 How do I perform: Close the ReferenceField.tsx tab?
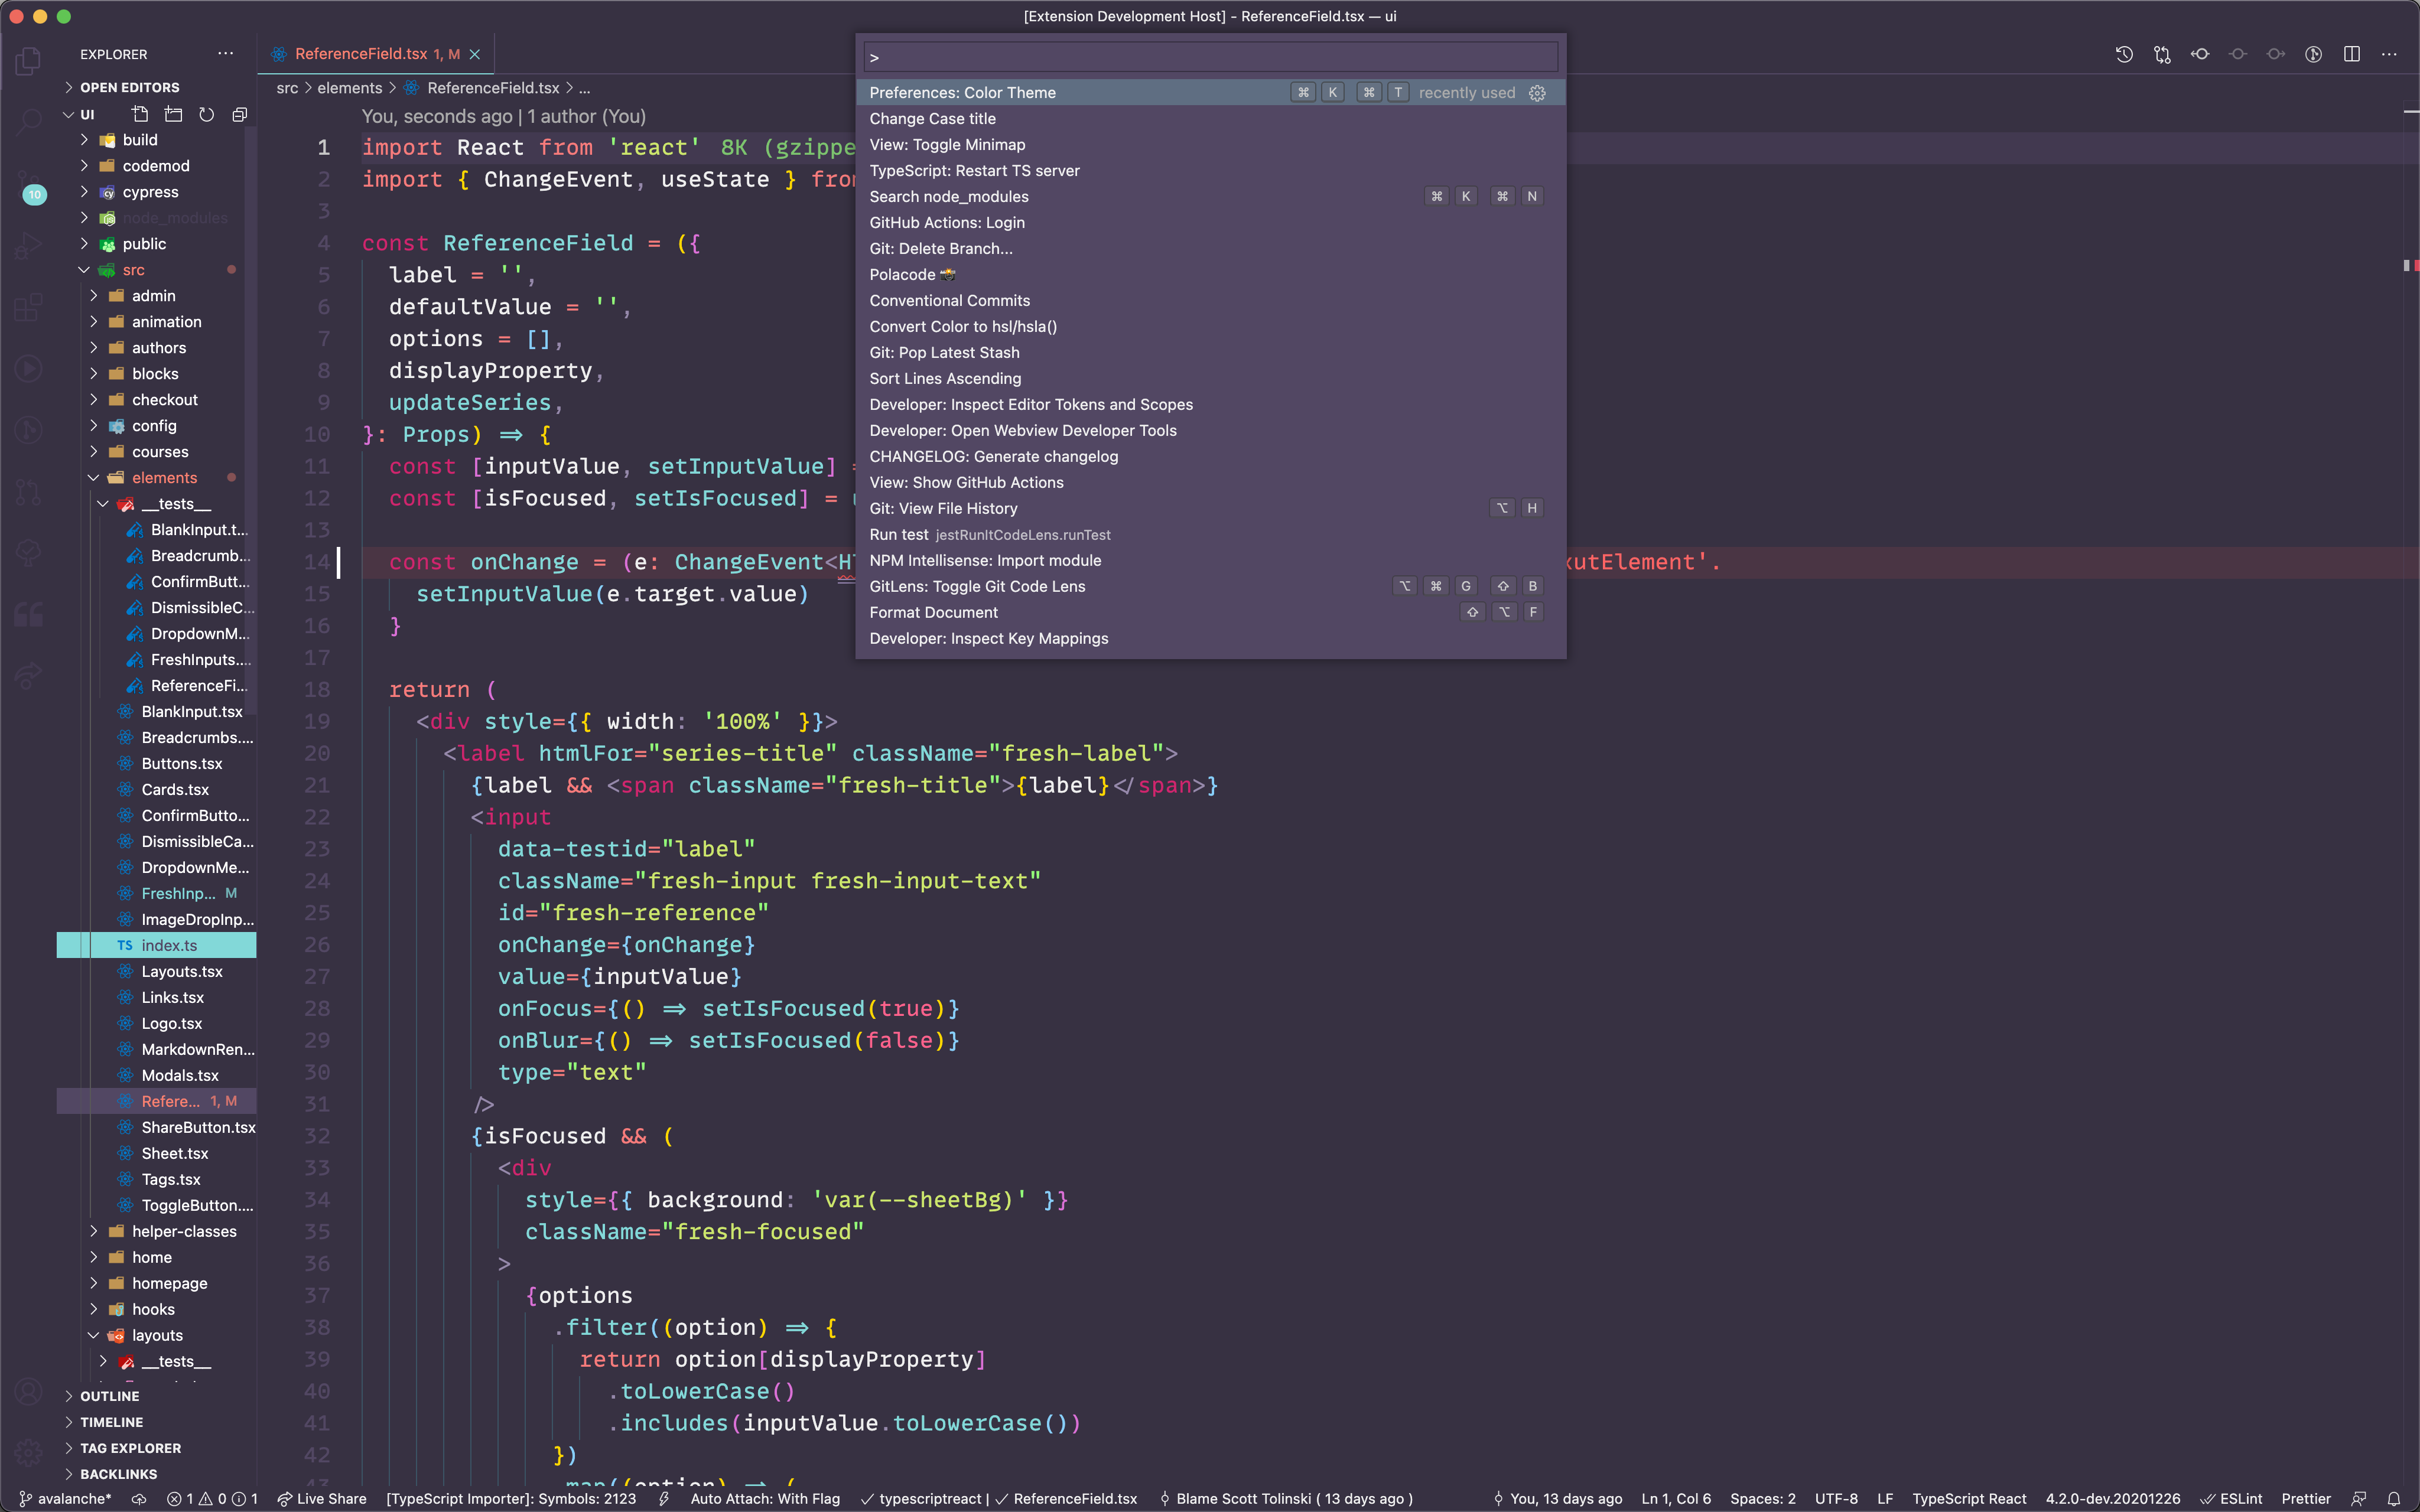tap(475, 54)
